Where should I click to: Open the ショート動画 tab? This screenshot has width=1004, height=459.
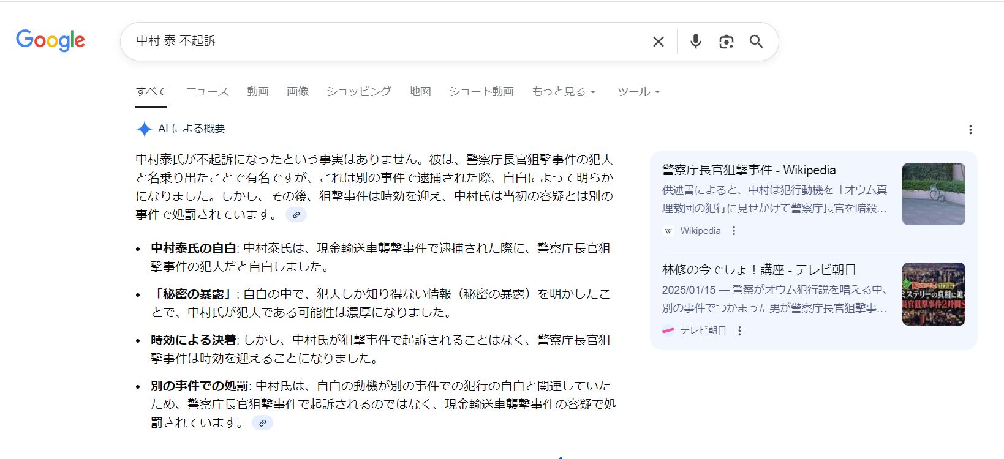481,92
